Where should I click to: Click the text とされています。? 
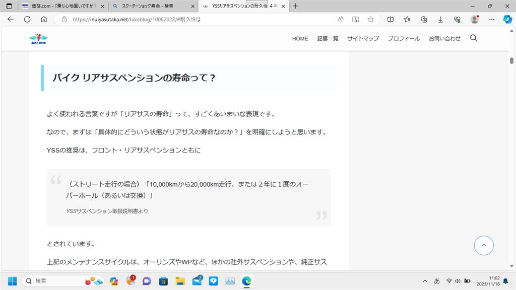point(72,244)
